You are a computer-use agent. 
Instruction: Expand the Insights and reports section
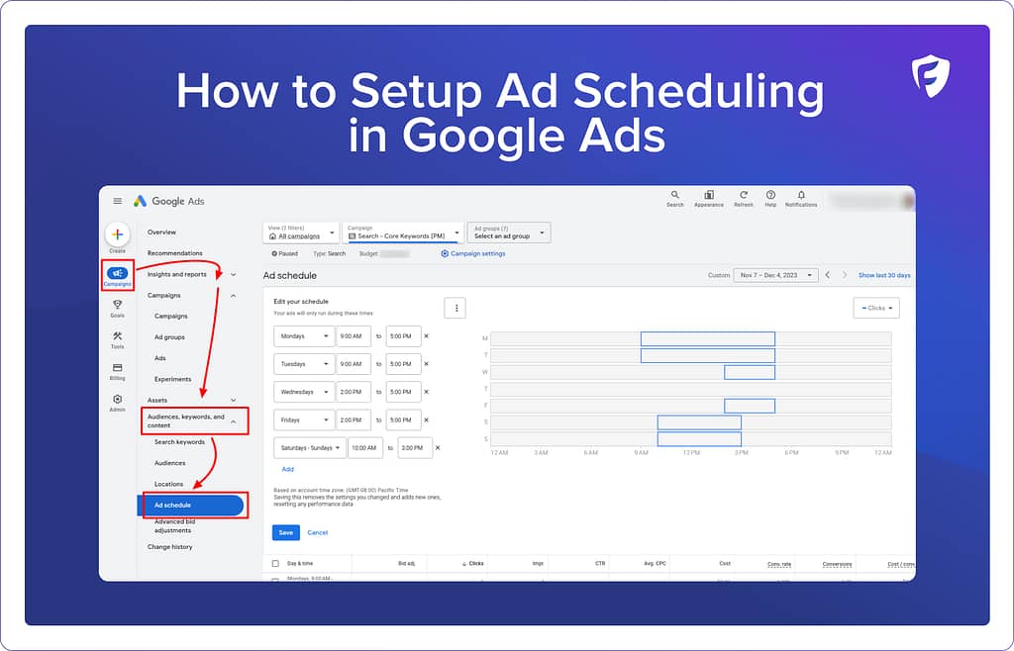234,274
